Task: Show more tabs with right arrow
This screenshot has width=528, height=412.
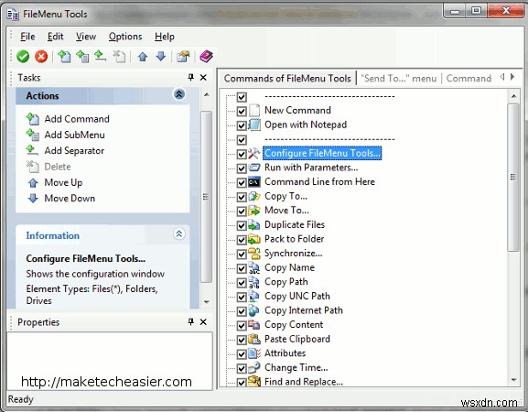Action: tap(512, 77)
